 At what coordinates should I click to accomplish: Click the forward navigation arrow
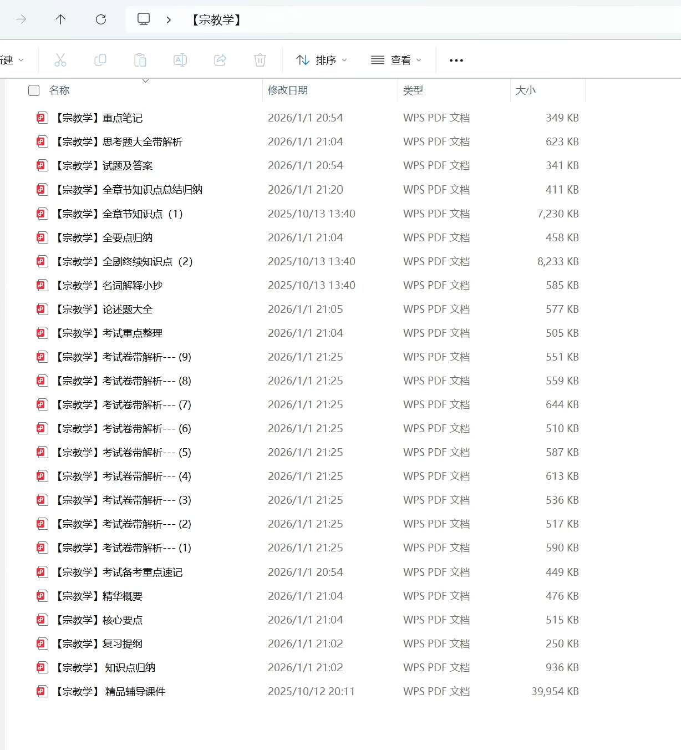click(x=22, y=19)
